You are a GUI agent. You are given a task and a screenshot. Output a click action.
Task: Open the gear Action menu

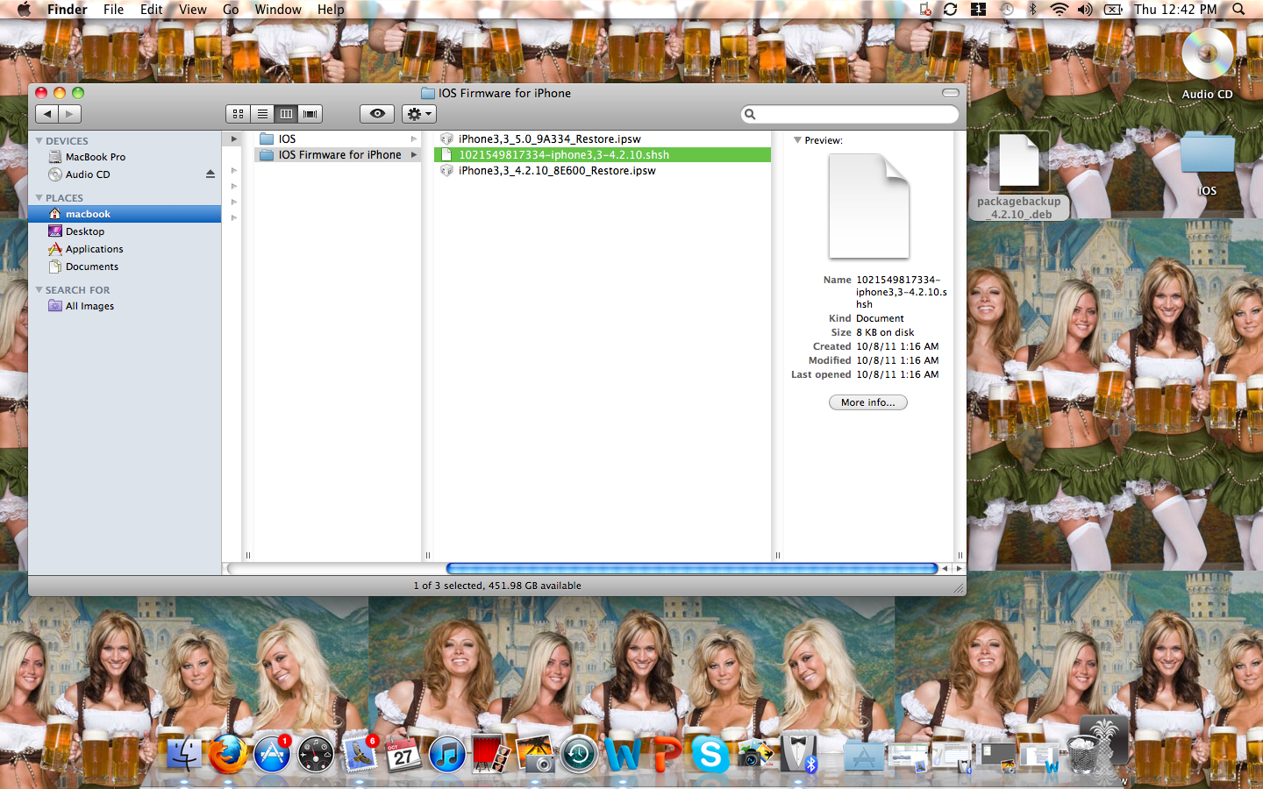(x=419, y=114)
